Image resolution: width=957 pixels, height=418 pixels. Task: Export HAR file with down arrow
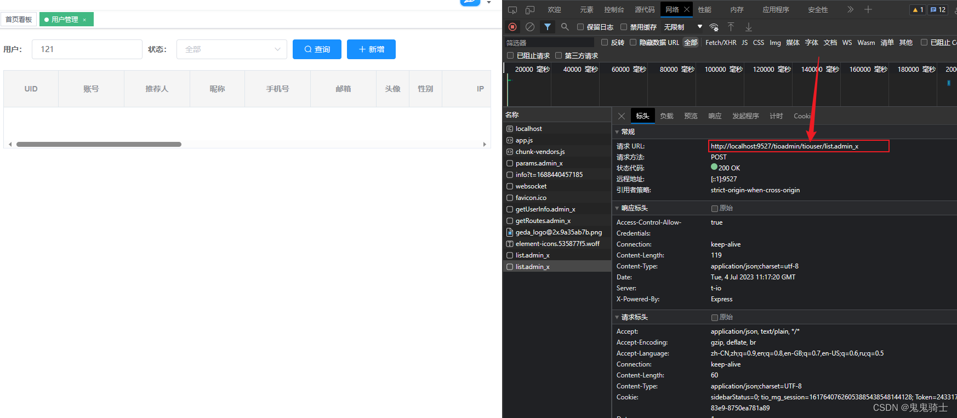[x=749, y=27]
